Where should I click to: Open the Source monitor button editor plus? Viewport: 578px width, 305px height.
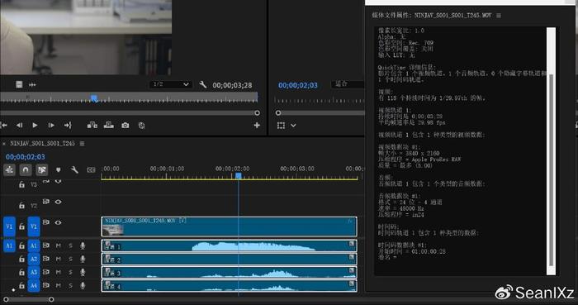click(x=257, y=126)
